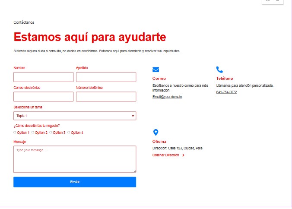Viewport: 292px width, 209px height.
Task: Focus the Correo electrónico input field
Action: coord(44,97)
